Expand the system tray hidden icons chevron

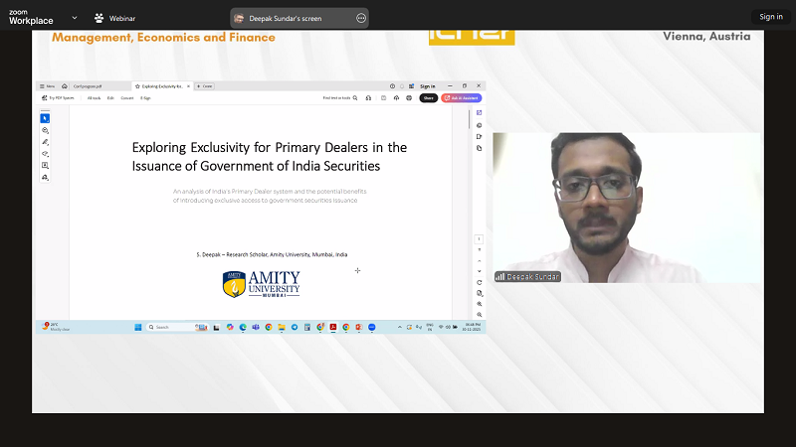click(409, 327)
